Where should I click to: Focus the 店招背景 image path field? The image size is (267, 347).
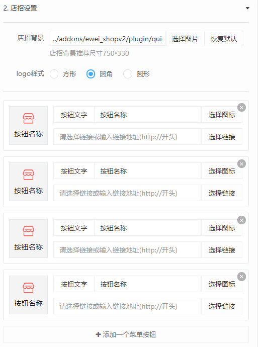point(108,39)
